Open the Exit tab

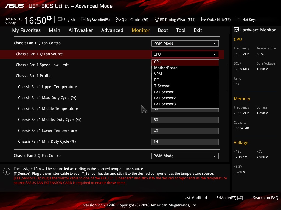pos(198,30)
